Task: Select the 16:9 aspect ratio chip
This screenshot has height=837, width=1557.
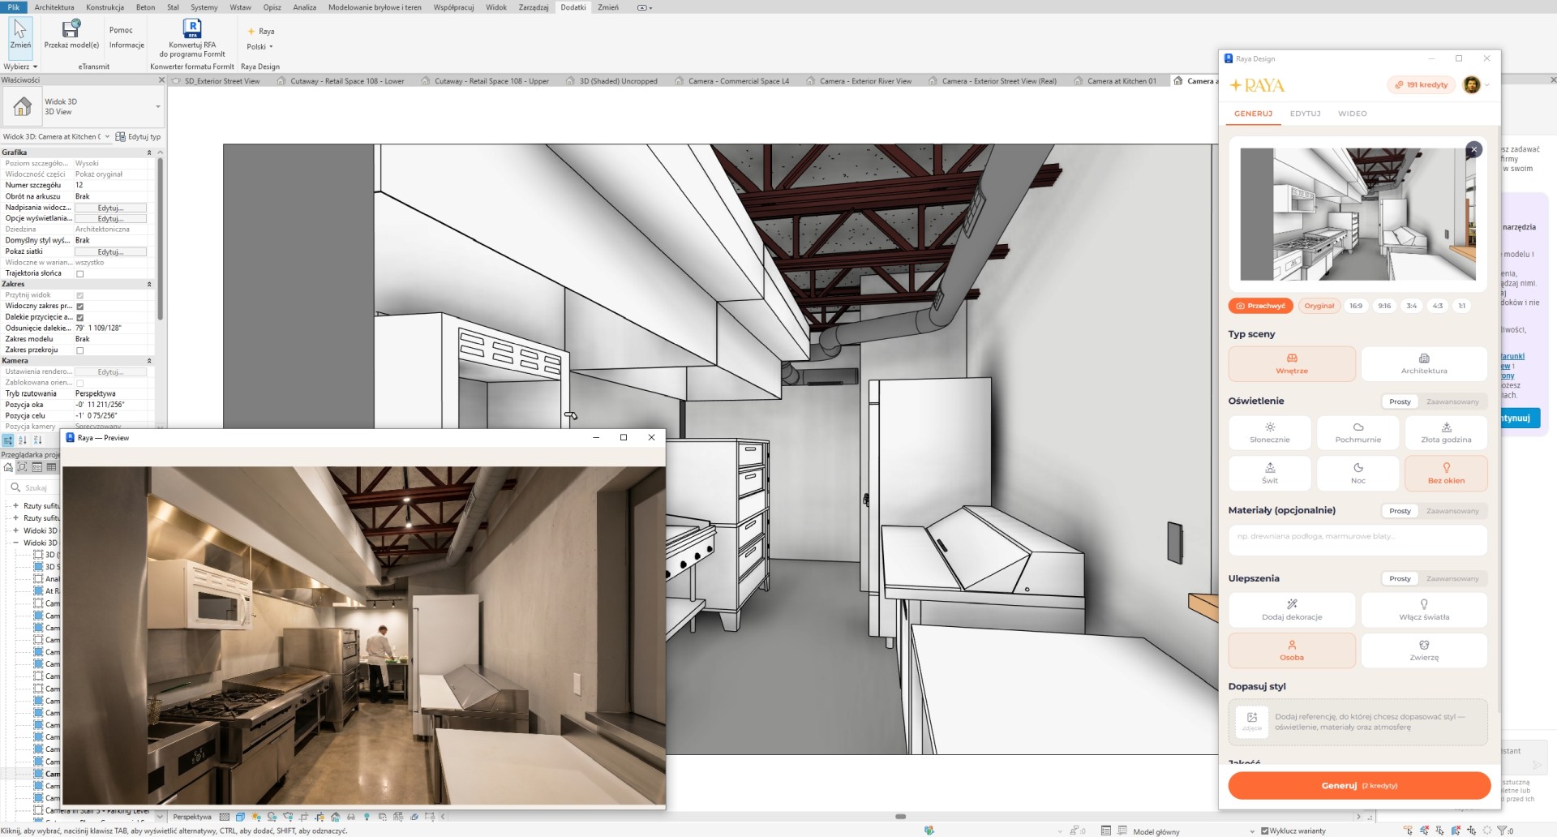Action: (1355, 306)
